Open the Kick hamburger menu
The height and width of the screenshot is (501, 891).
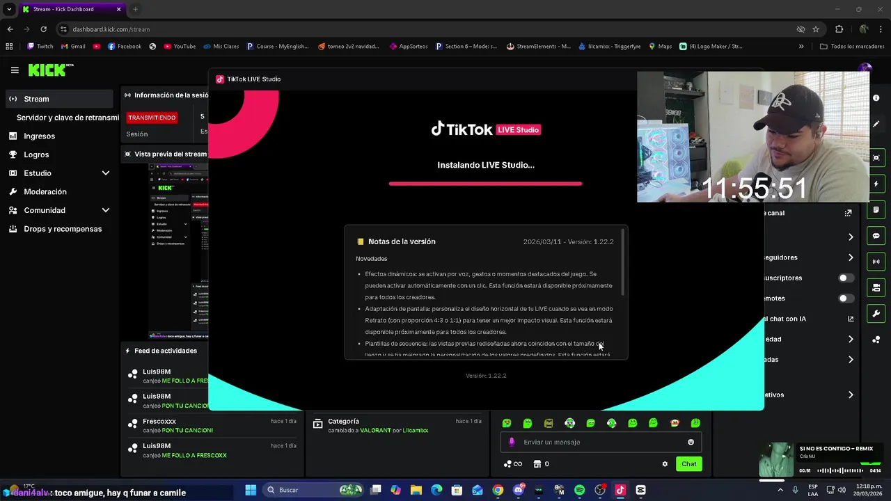(15, 70)
